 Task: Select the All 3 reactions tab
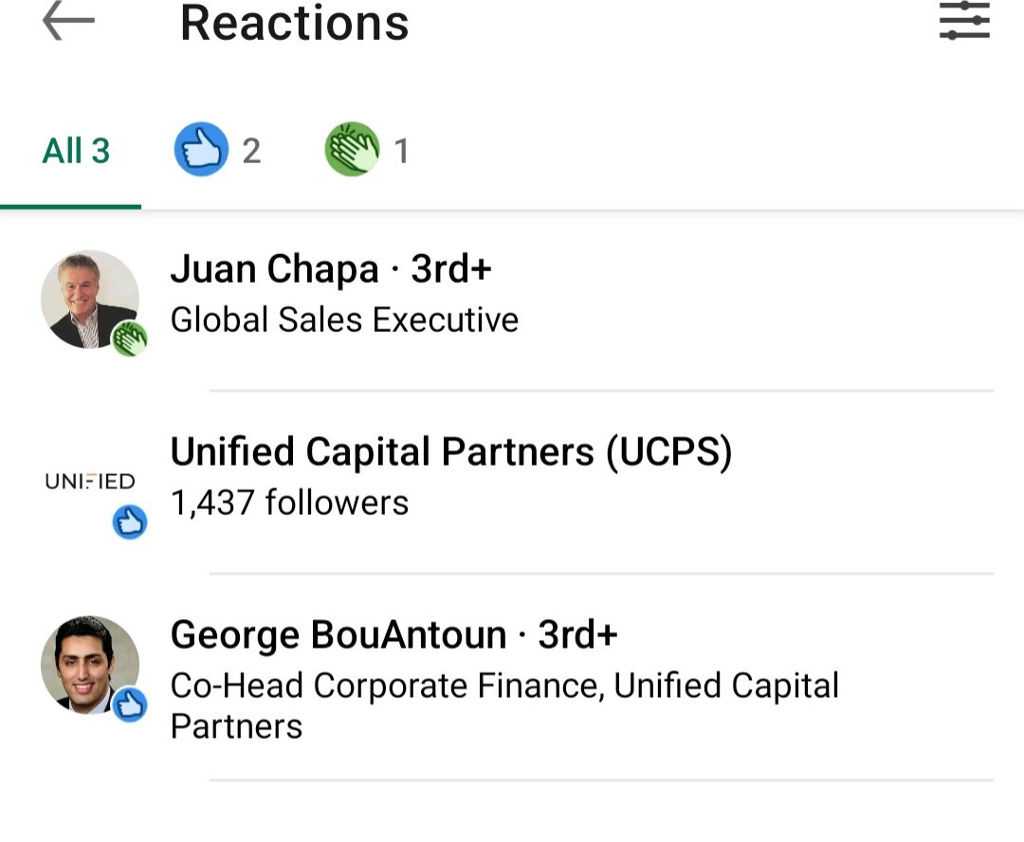pyautogui.click(x=76, y=151)
